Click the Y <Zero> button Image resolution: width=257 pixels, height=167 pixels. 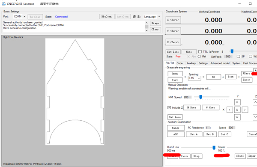click(173, 31)
